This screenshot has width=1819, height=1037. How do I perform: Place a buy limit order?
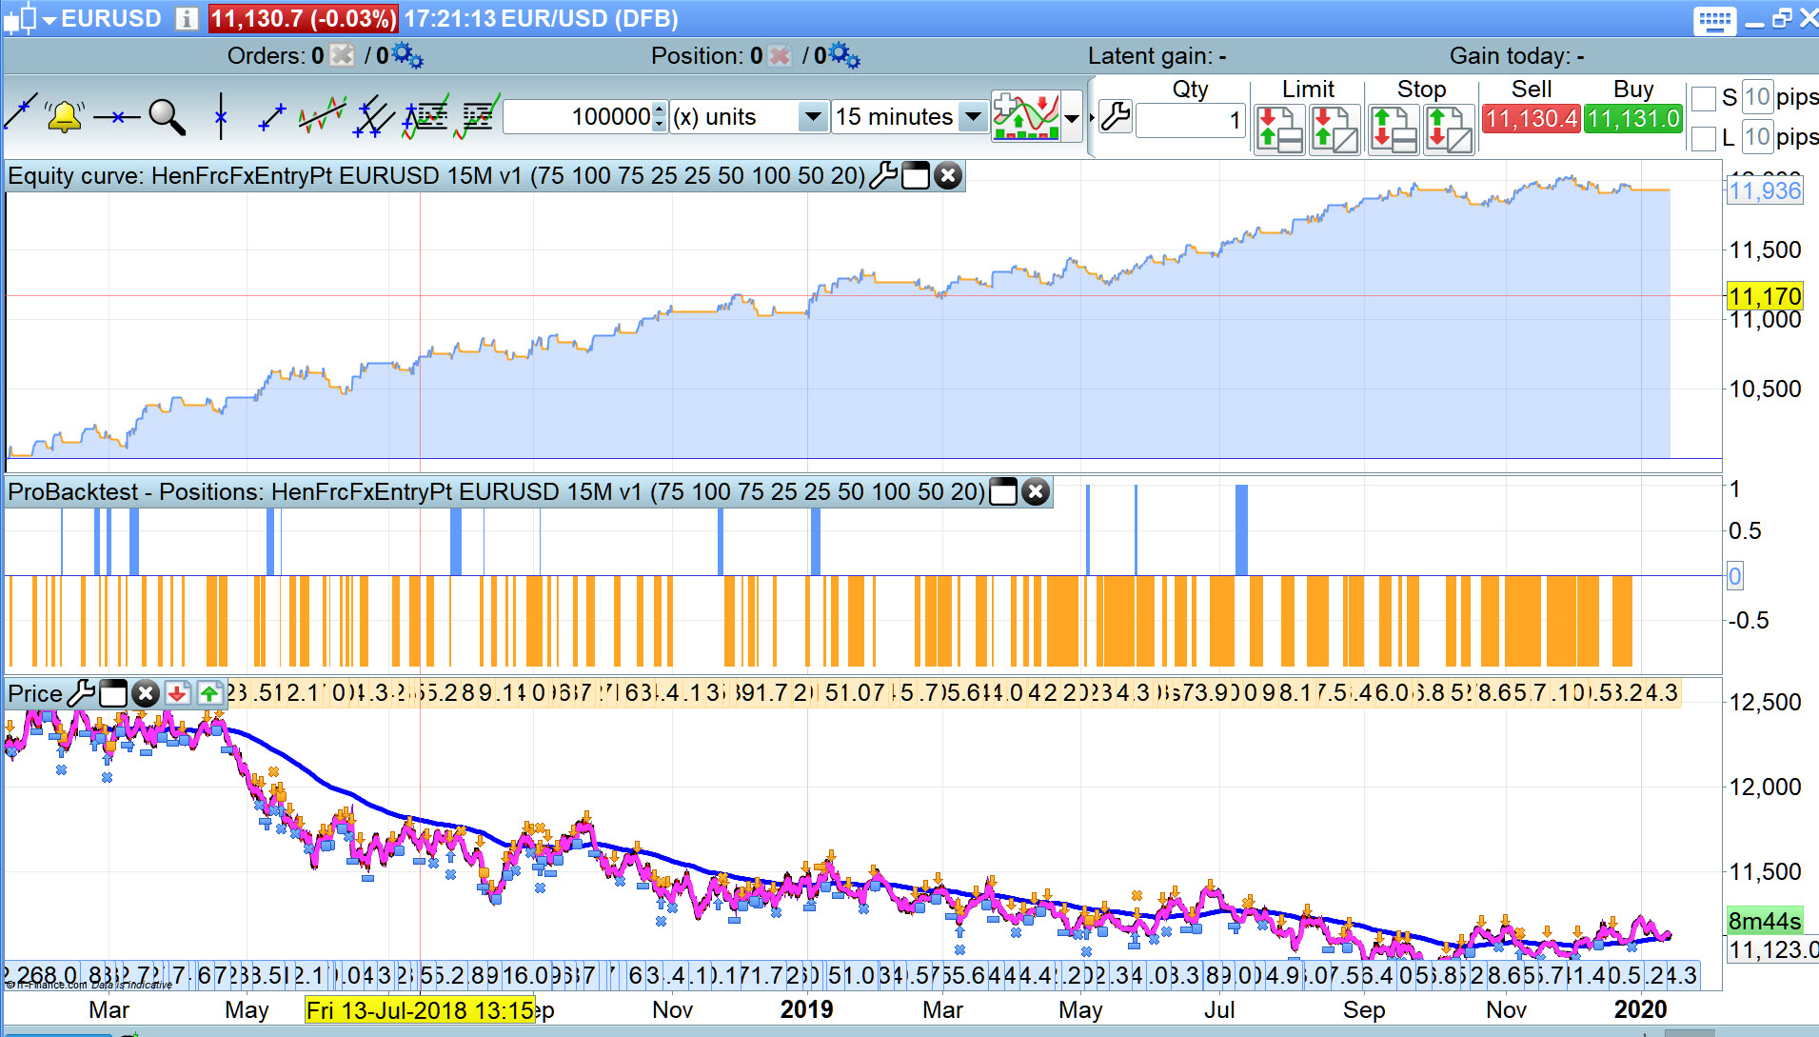(1279, 129)
